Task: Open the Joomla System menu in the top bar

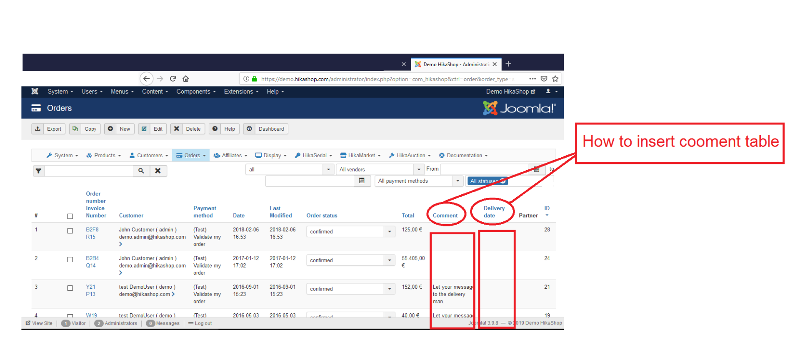Action: (60, 92)
